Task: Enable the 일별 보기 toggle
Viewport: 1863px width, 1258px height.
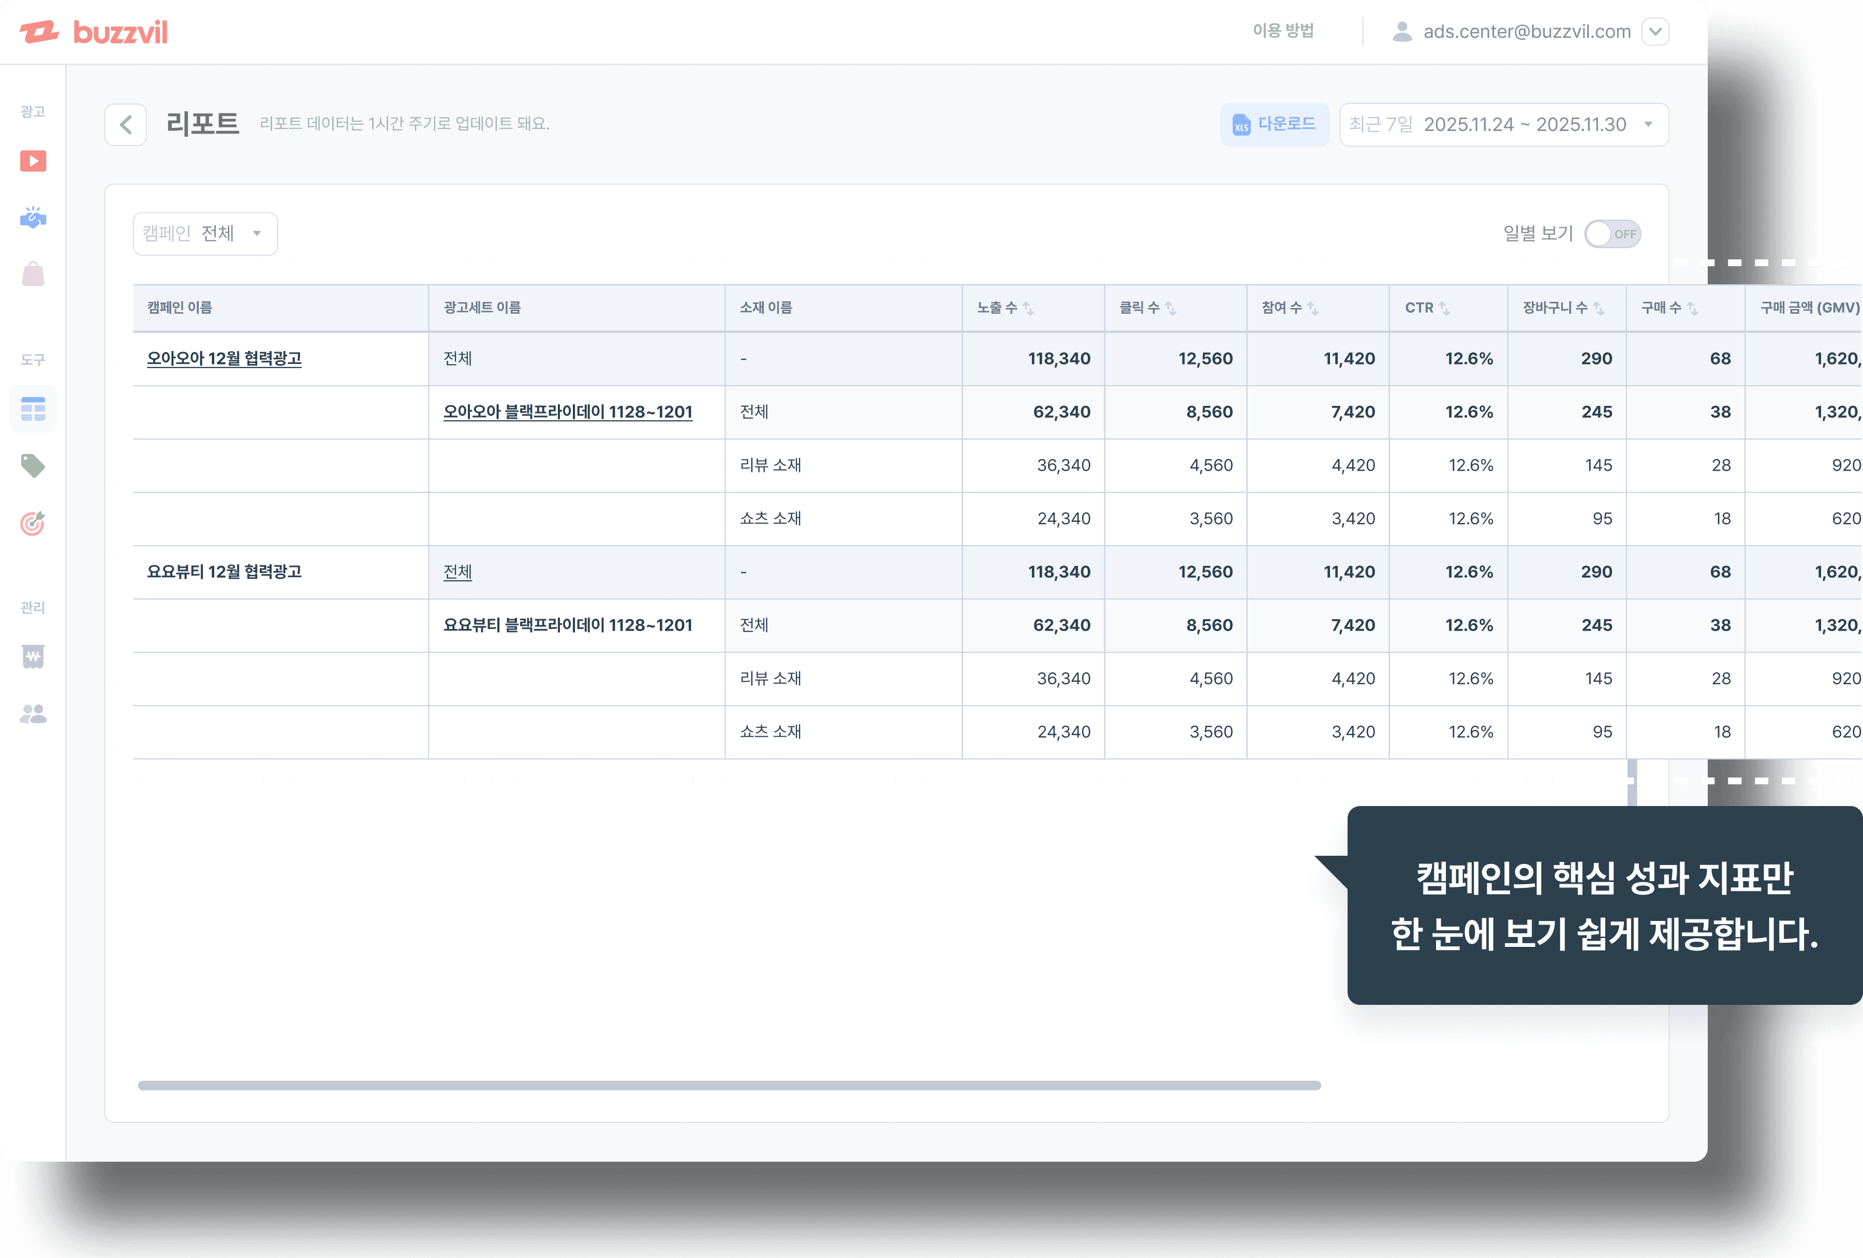Action: [1613, 233]
